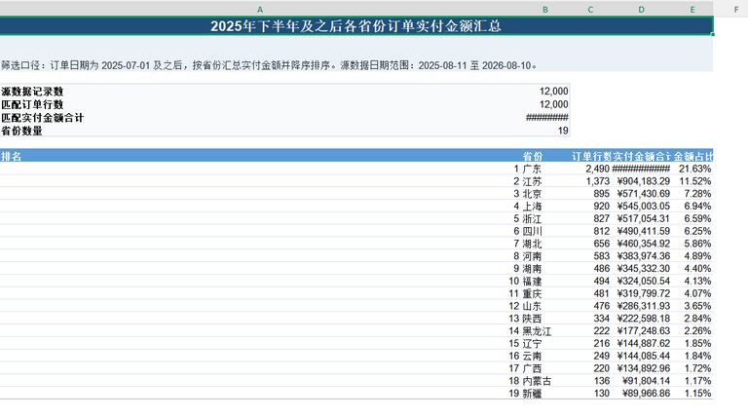This screenshot has width=748, height=417.
Task: Select the 广东 province cell
Action: [x=545, y=169]
